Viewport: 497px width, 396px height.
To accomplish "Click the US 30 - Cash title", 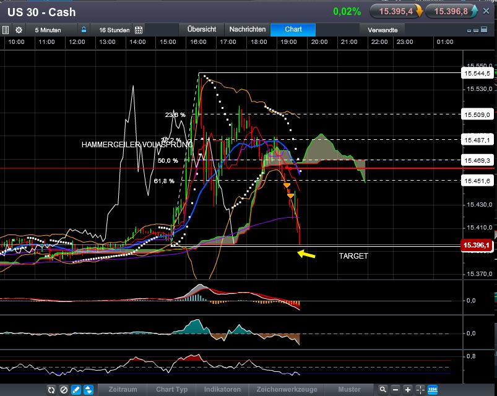I will pos(41,12).
